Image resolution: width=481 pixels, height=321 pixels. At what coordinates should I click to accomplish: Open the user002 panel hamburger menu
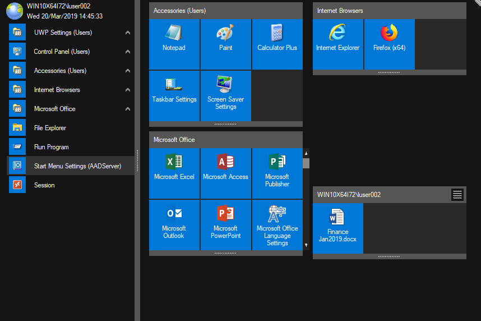457,195
